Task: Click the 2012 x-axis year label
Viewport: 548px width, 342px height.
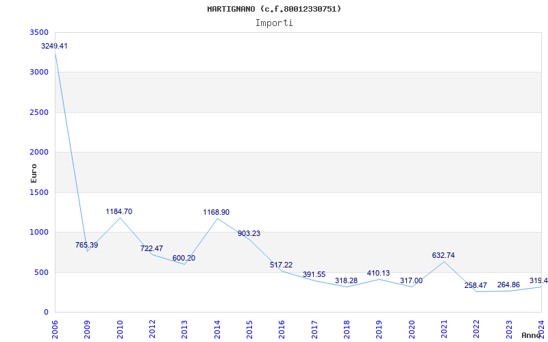Action: click(152, 330)
